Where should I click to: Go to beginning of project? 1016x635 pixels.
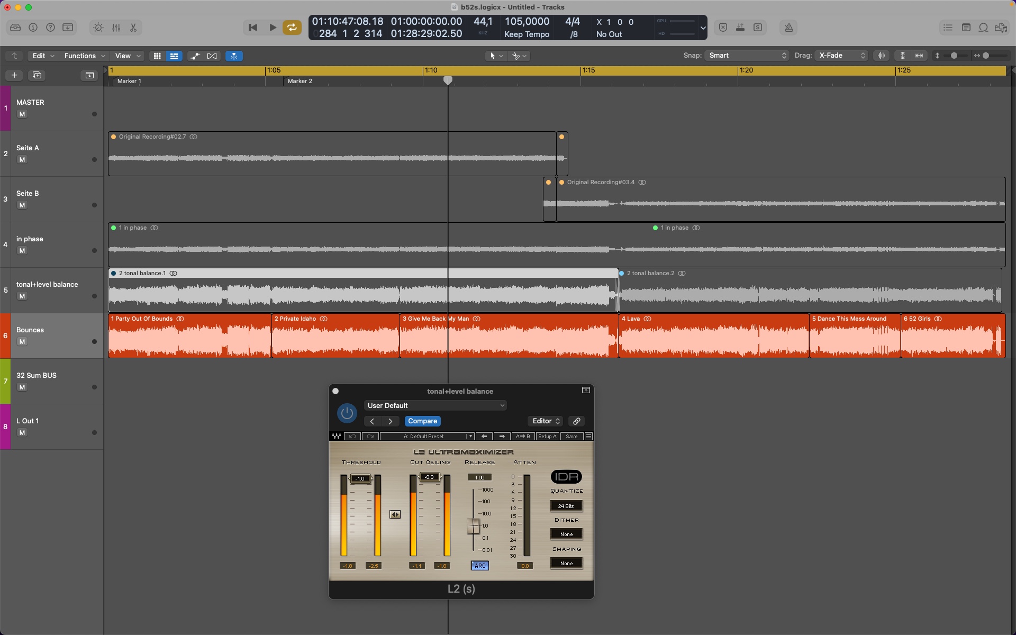253,28
